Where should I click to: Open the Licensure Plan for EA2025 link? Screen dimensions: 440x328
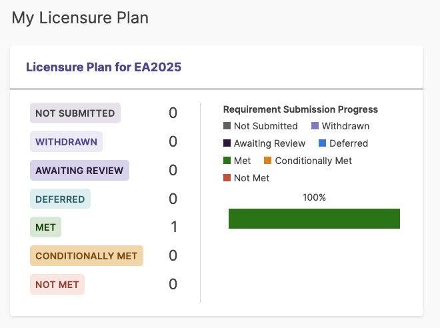(103, 67)
